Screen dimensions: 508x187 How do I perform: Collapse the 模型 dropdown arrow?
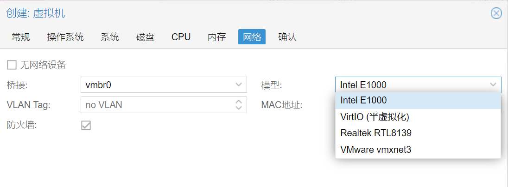[493, 84]
